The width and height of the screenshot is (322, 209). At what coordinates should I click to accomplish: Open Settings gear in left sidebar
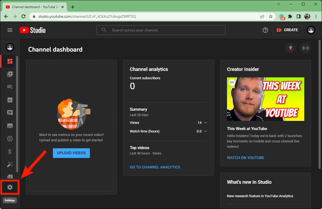10,187
